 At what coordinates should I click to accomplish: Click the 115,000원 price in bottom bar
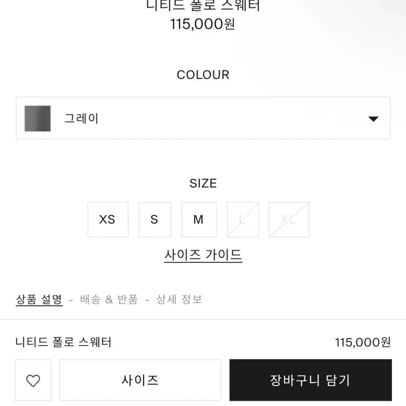362,342
